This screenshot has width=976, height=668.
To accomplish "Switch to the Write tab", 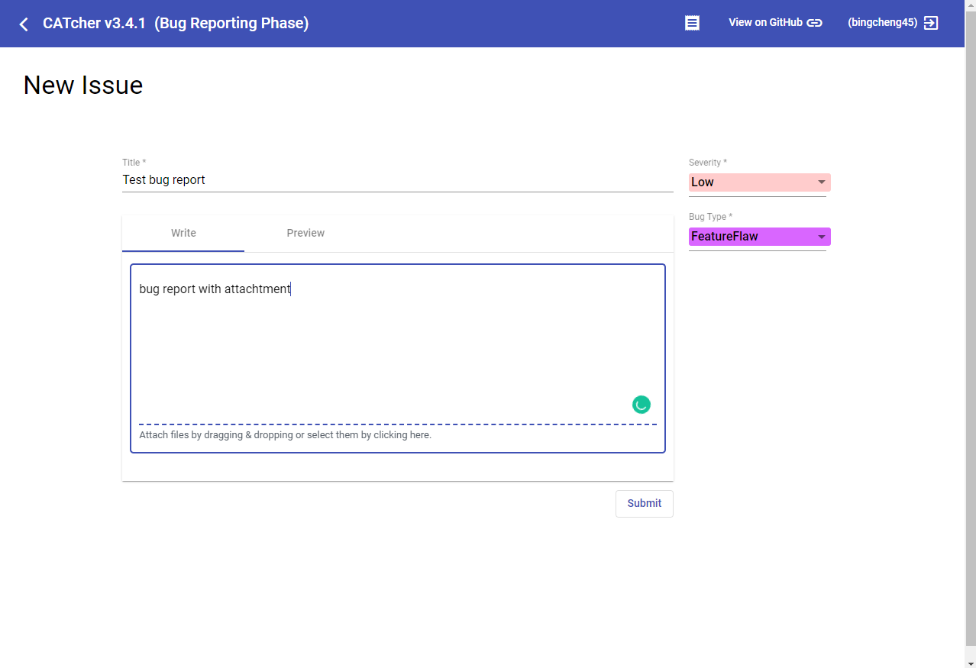I will click(183, 234).
